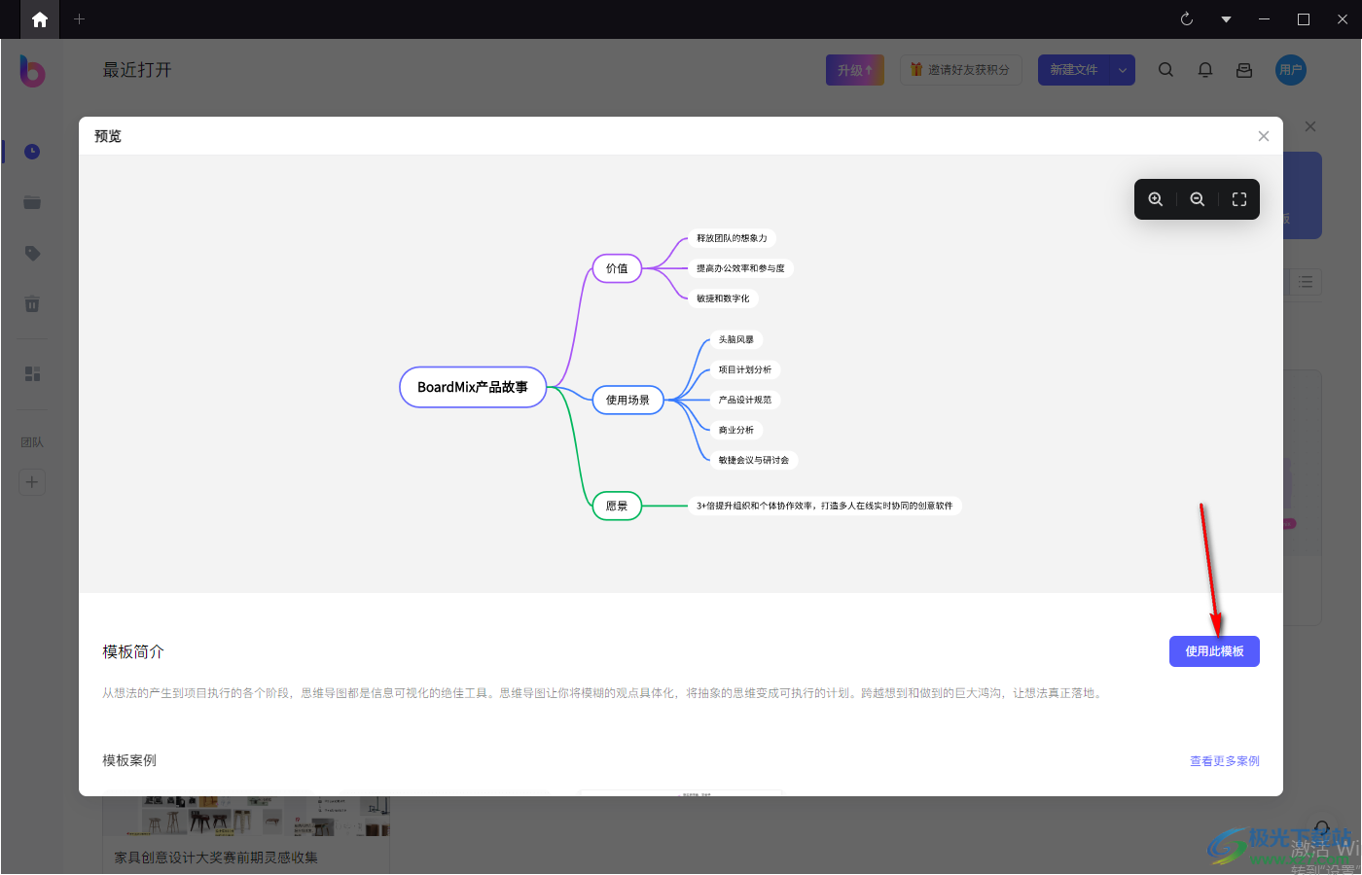The image size is (1362, 875).
Task: Select the 愿景 mind map node
Action: [x=617, y=506]
